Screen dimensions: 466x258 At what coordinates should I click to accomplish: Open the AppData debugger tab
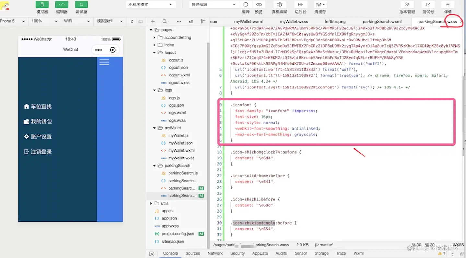(x=260, y=253)
